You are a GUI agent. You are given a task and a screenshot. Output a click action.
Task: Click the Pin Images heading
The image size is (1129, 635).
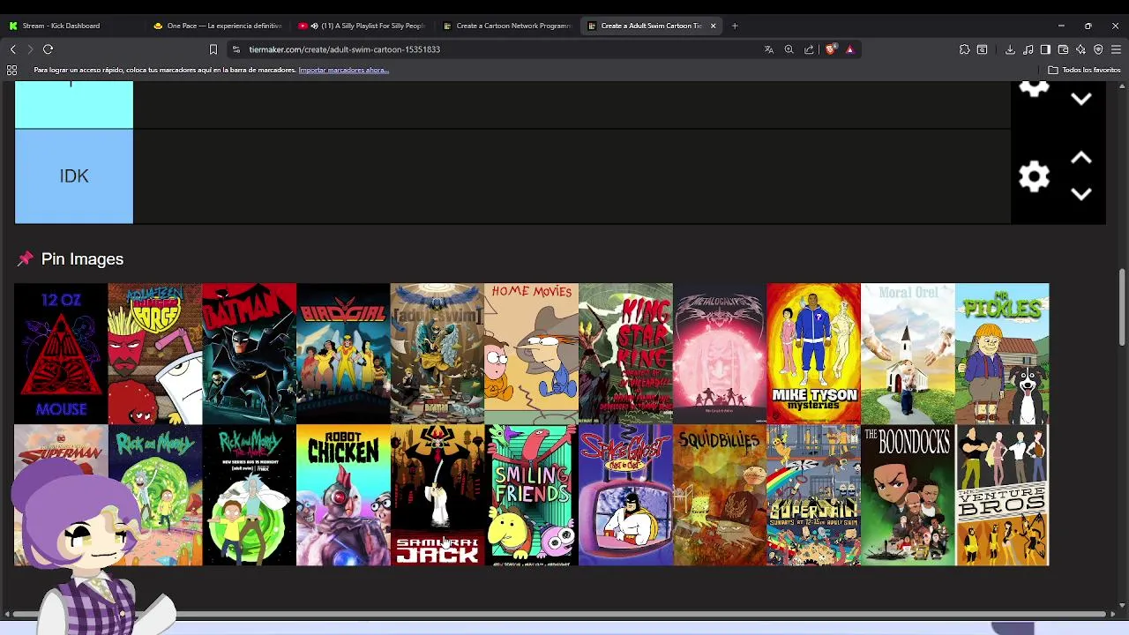82,259
